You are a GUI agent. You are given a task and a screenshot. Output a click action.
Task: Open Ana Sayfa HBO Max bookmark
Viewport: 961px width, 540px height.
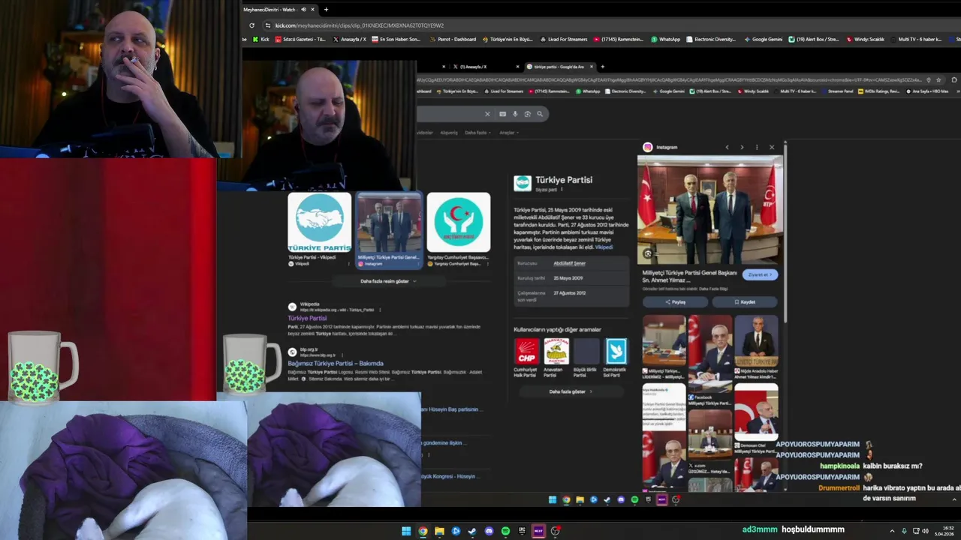[x=926, y=91]
